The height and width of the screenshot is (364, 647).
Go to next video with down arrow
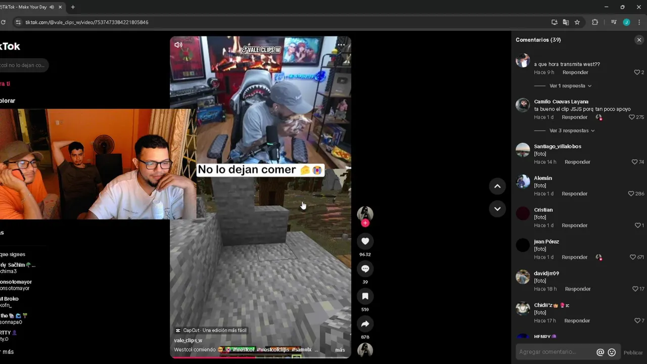tap(497, 209)
